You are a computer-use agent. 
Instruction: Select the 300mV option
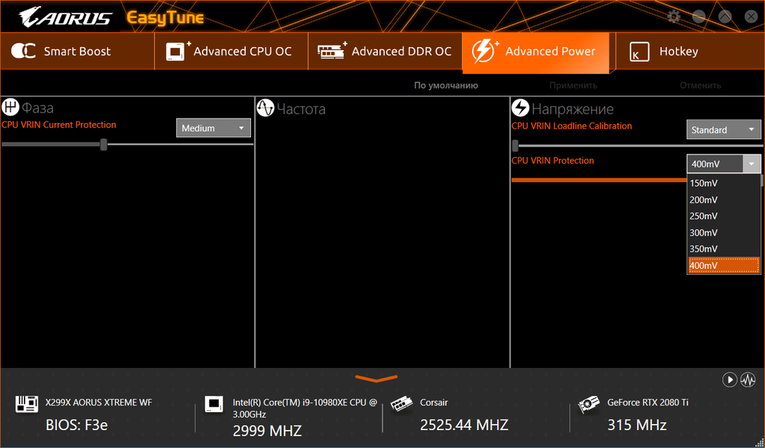(723, 232)
